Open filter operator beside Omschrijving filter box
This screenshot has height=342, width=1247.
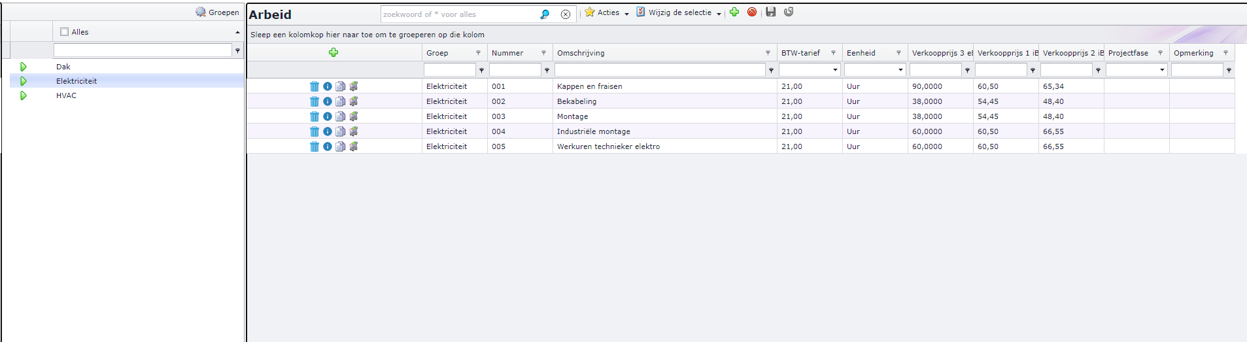click(771, 70)
